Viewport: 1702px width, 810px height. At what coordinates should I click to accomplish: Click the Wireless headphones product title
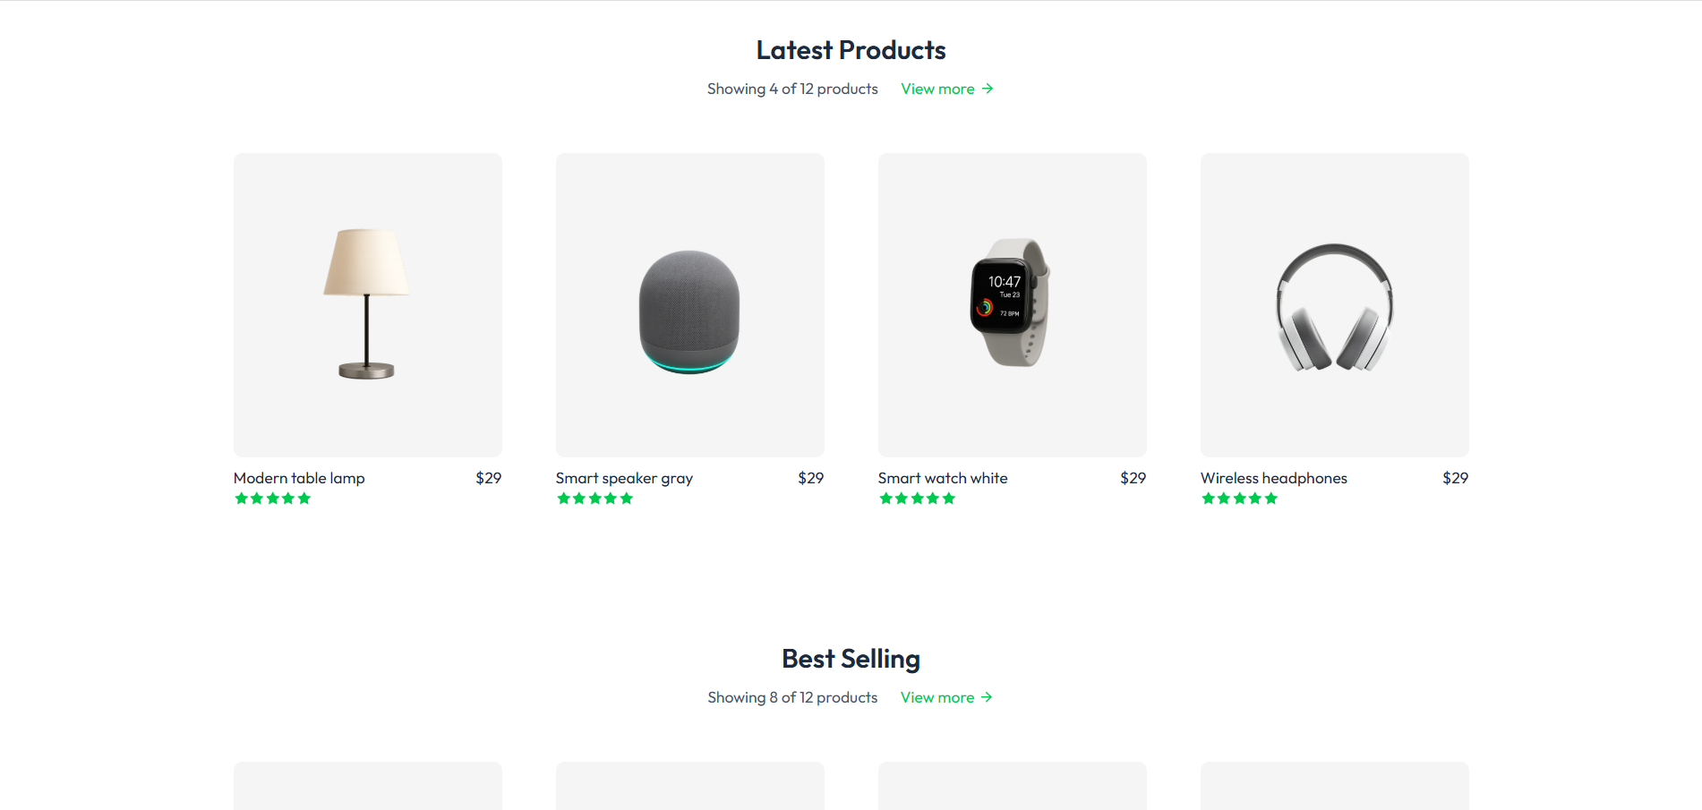click(x=1273, y=479)
